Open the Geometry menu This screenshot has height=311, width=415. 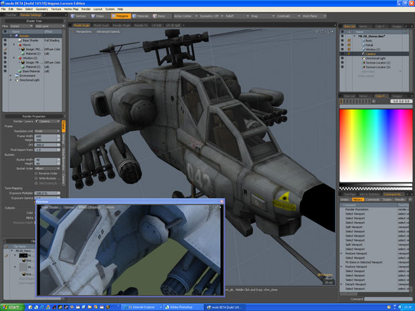[41, 9]
